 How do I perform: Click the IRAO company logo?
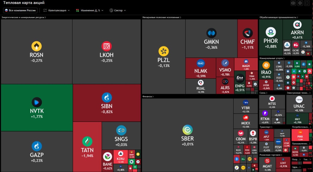click(x=266, y=65)
